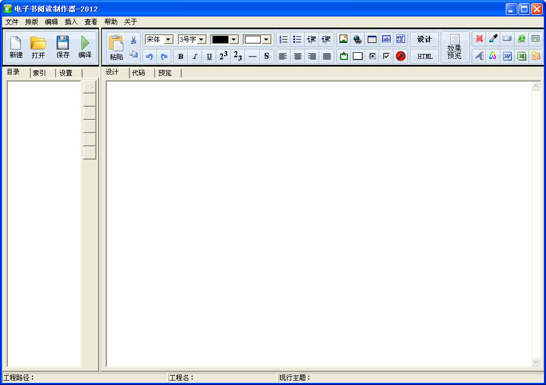Open the 编辑 menu

(x=52, y=21)
